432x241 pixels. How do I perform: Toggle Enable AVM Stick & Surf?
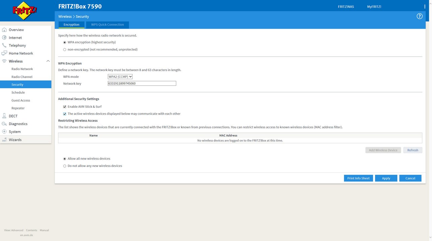(65, 107)
